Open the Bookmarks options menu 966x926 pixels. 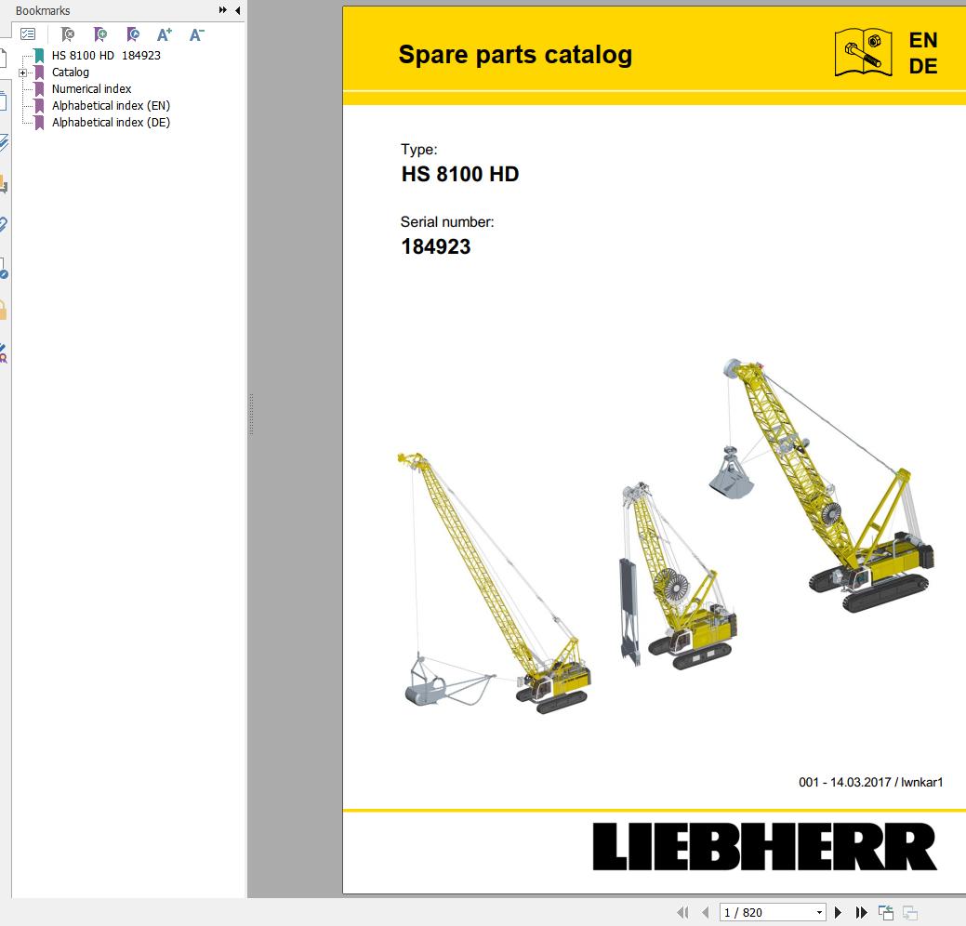pyautogui.click(x=28, y=33)
